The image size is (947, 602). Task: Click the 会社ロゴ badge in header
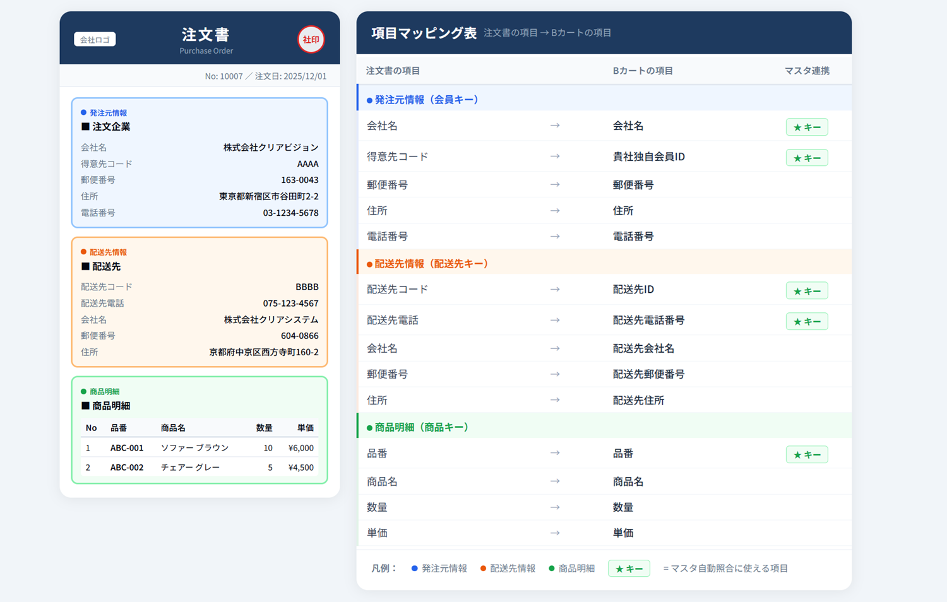(95, 40)
